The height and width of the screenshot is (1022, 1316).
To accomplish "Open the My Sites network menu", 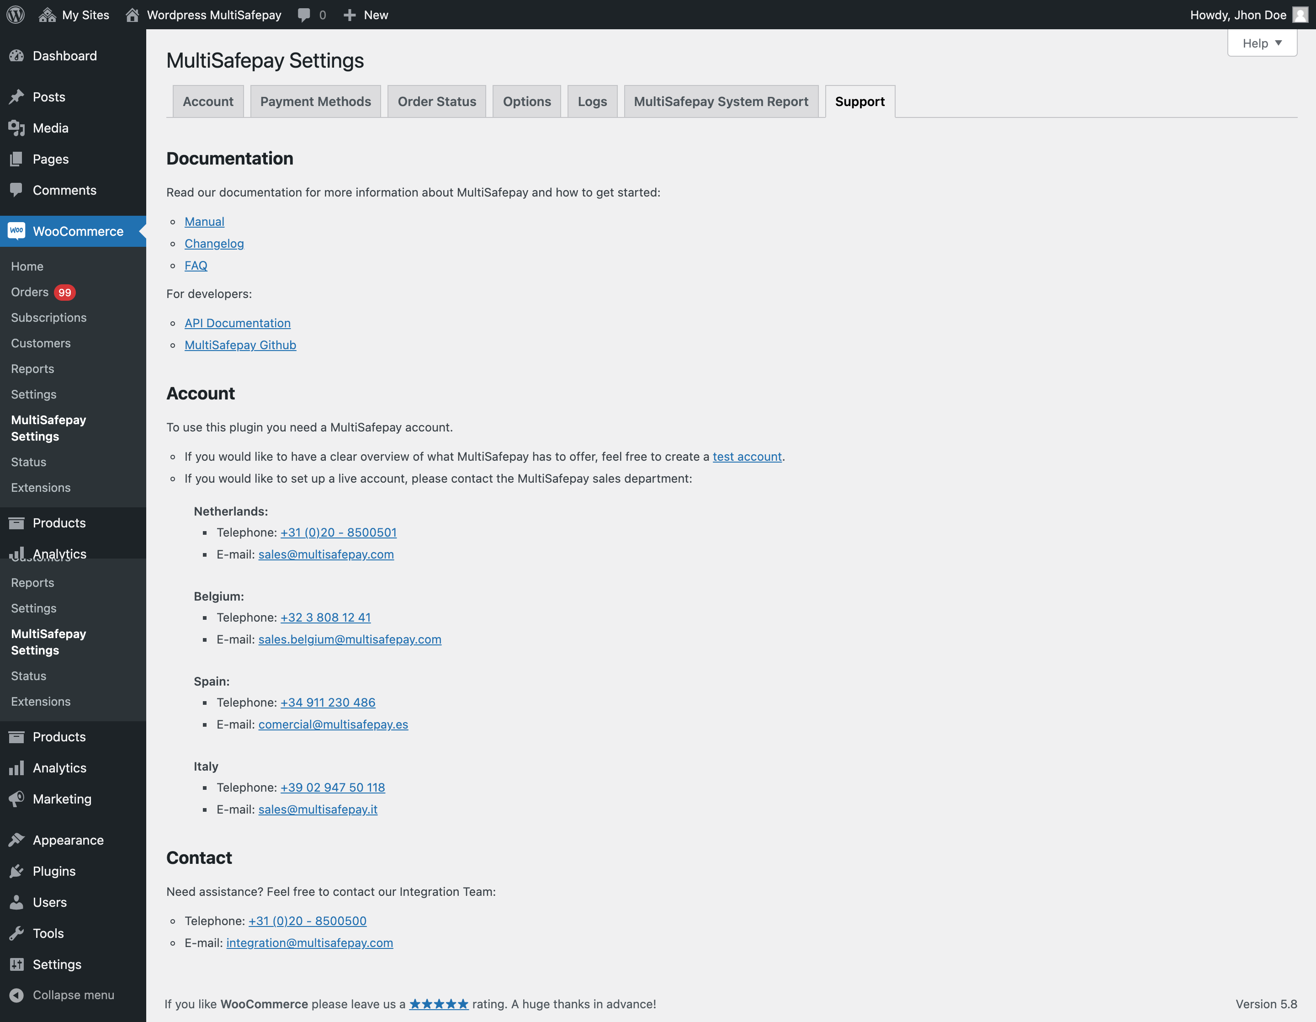I will (74, 15).
